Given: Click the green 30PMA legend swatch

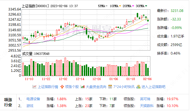Looking at the screenshot, I should click(146, 6).
